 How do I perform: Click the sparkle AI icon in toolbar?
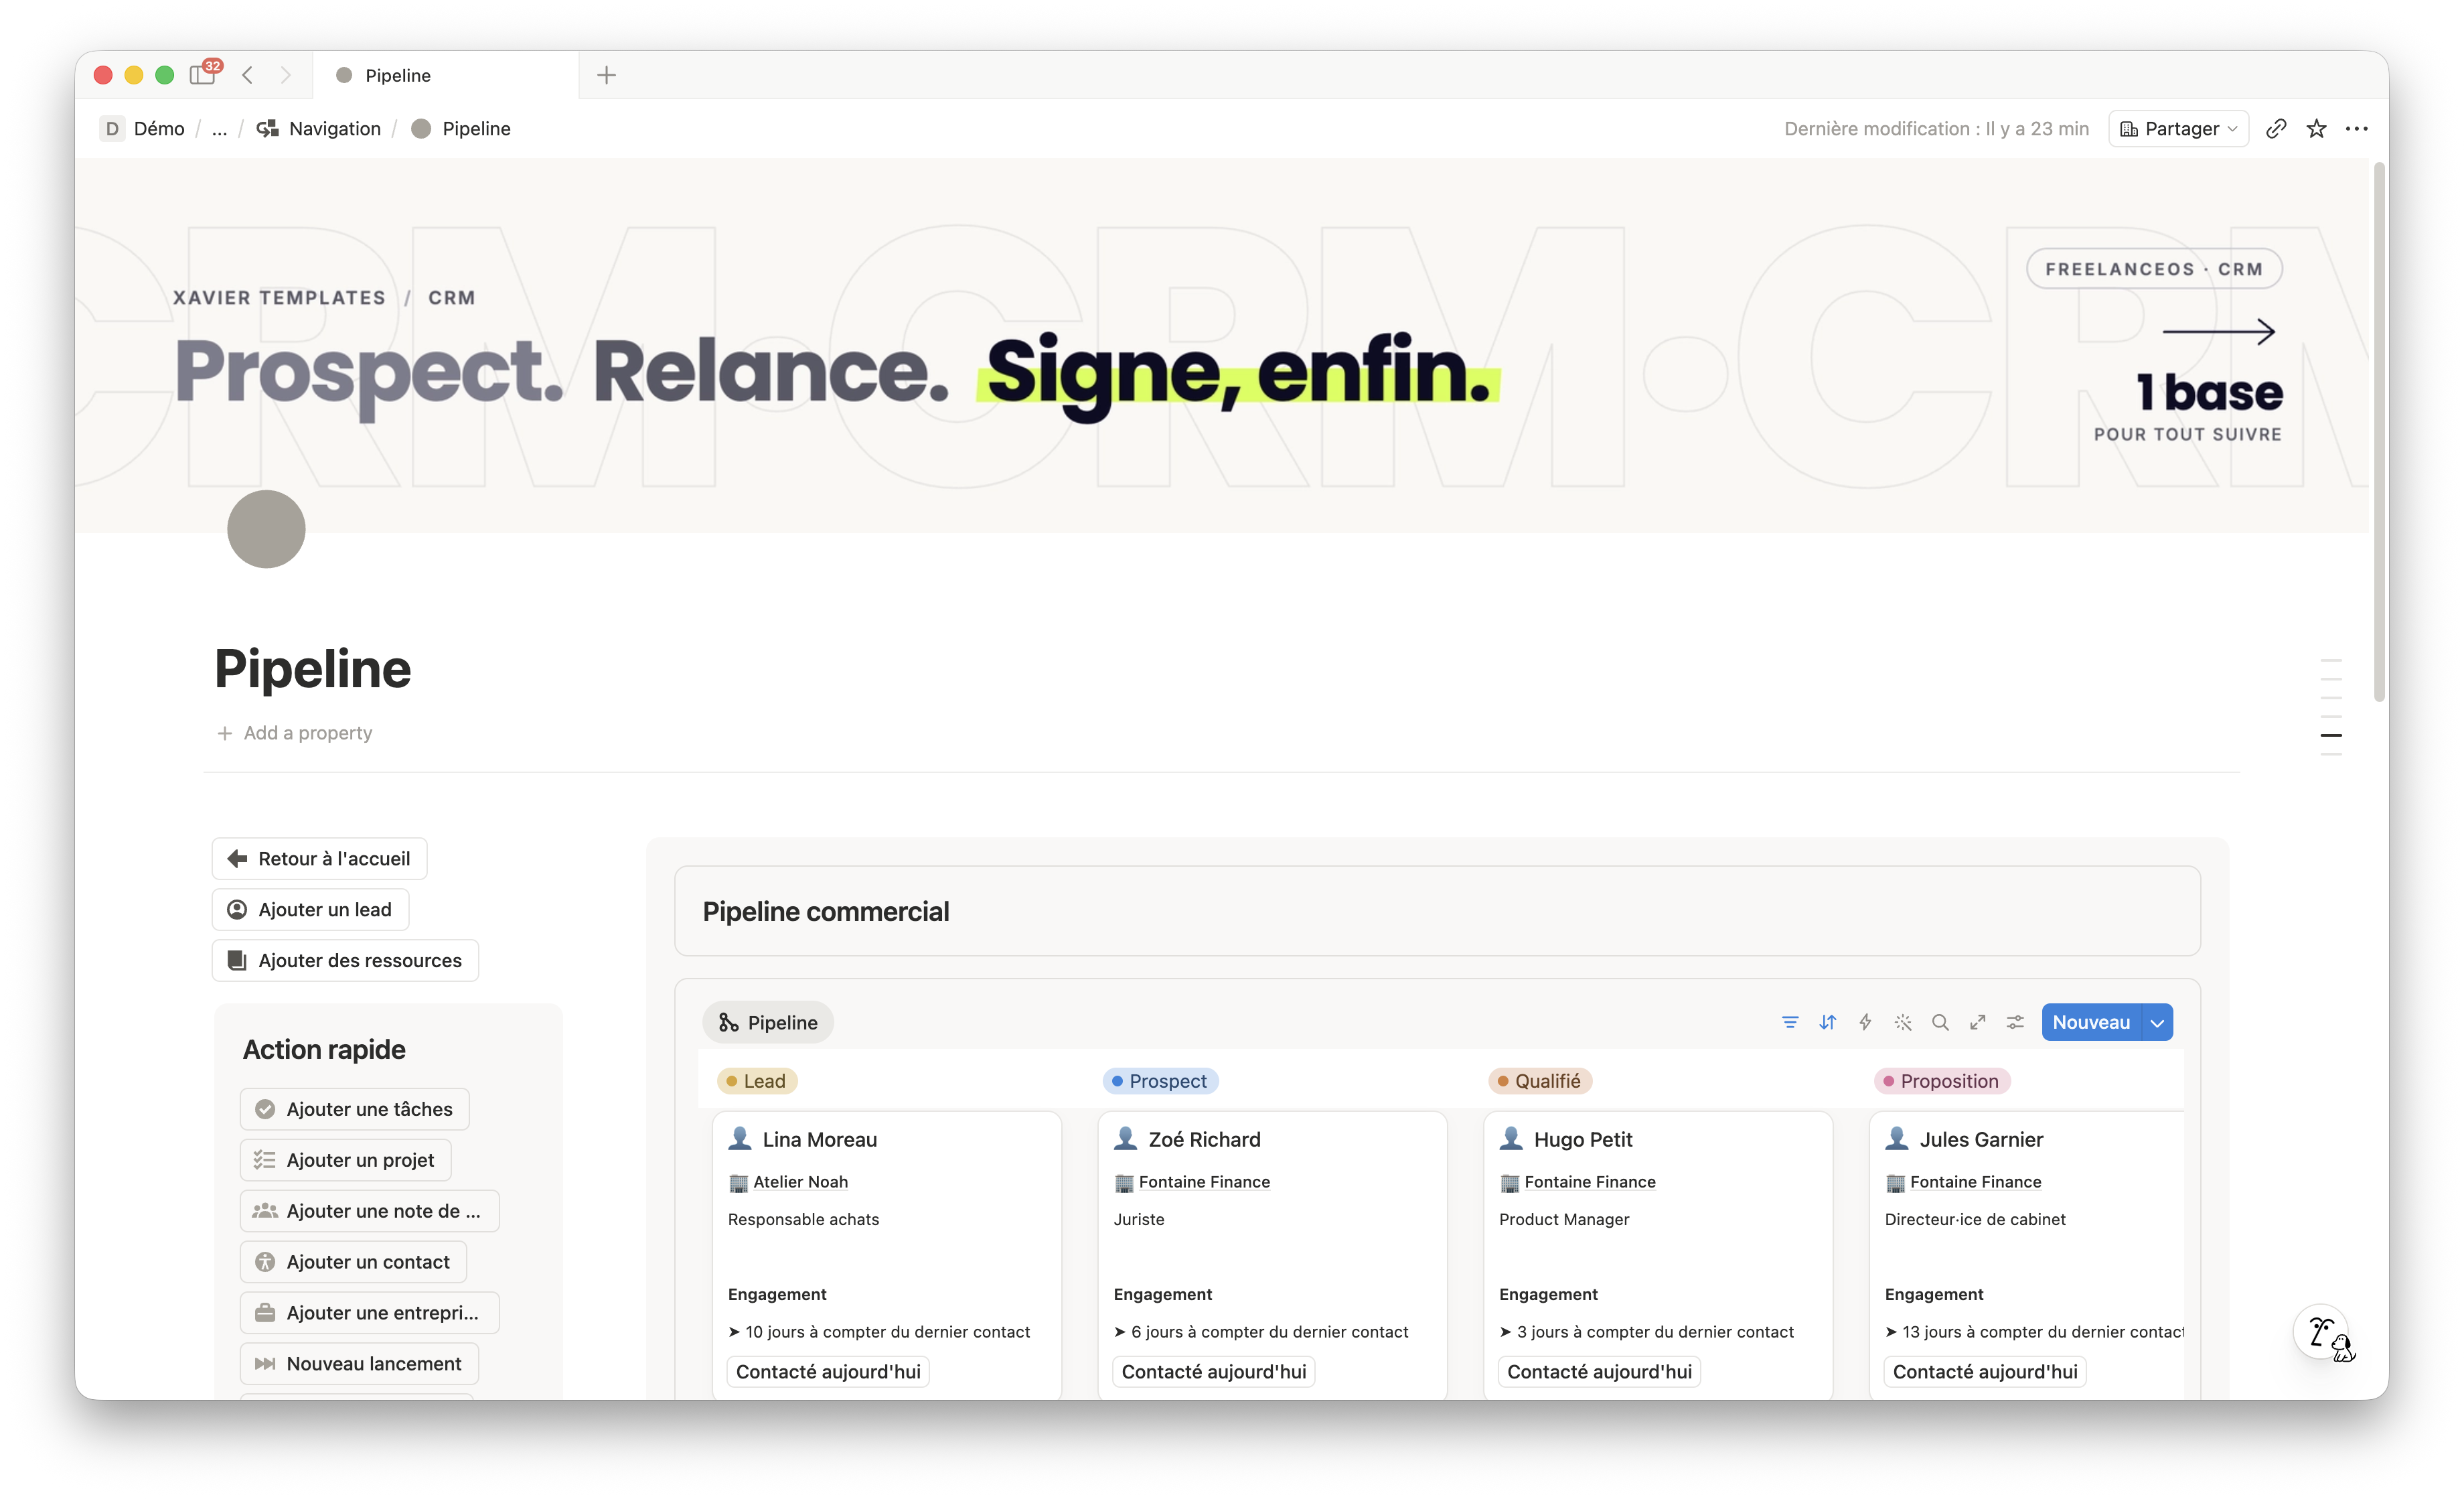click(1903, 1021)
